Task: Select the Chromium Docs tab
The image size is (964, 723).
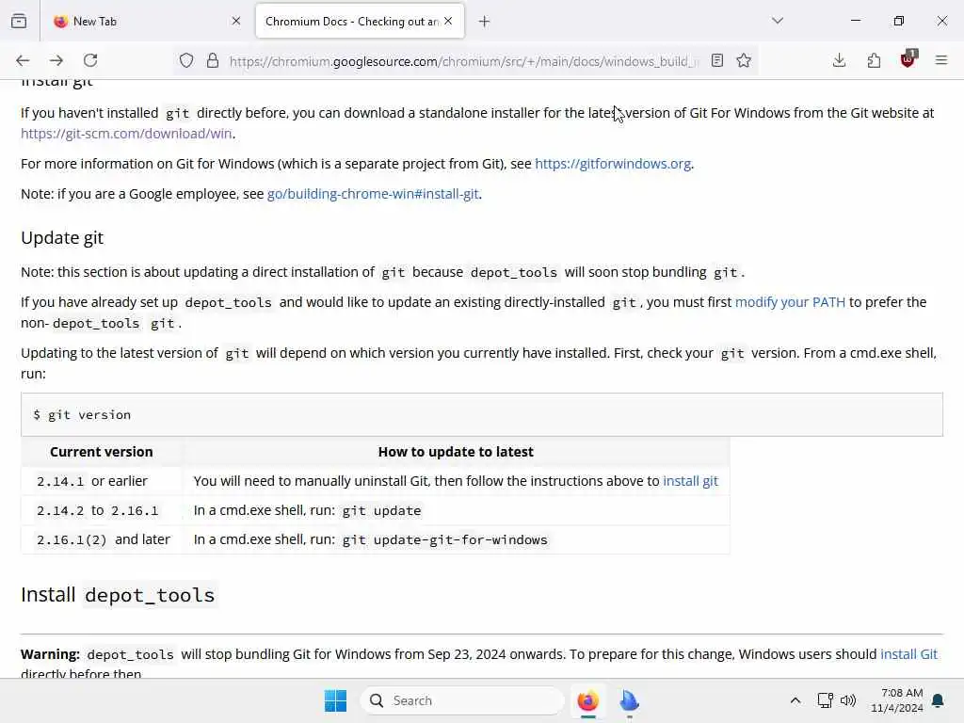Action: click(360, 22)
